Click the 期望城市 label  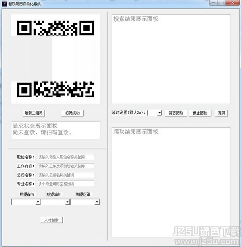point(54,194)
